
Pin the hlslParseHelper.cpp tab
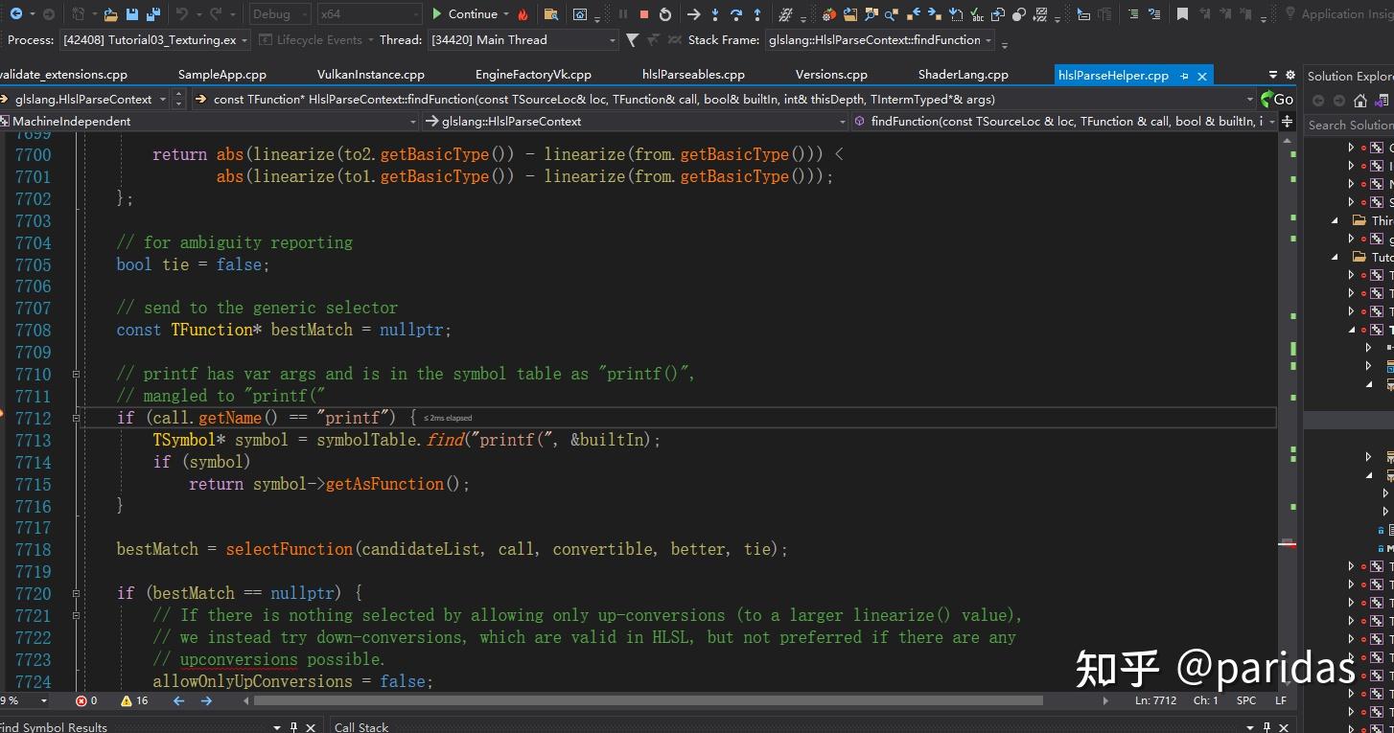pos(1184,75)
